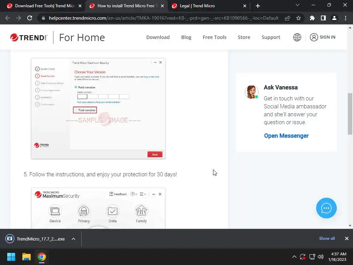Screen dimensions: 353x265
Task: Click step 5 Follow the instructions text
Action: click(100, 174)
